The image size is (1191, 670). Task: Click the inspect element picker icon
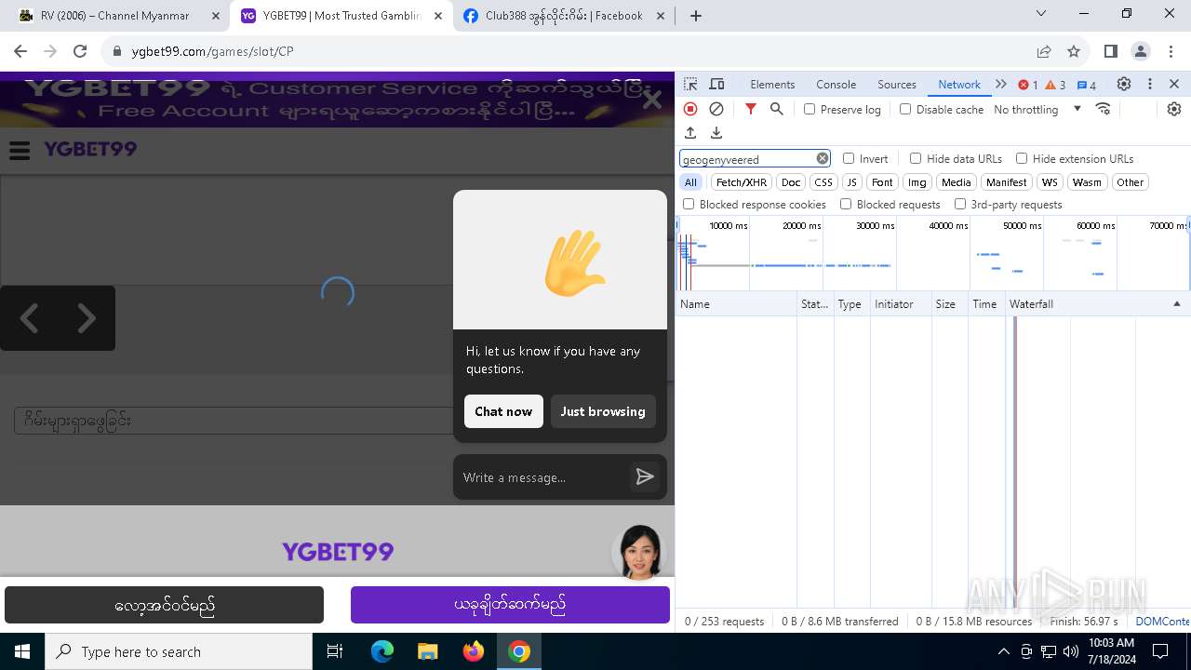click(x=690, y=84)
